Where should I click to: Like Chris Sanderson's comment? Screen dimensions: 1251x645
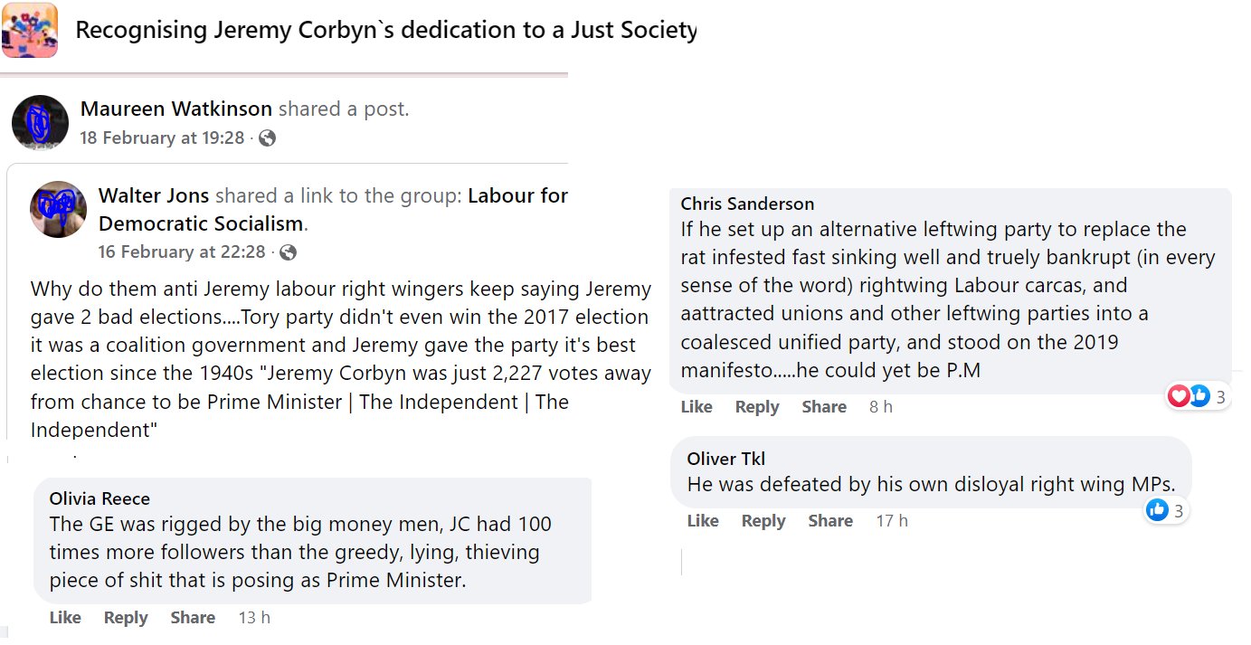(x=697, y=407)
